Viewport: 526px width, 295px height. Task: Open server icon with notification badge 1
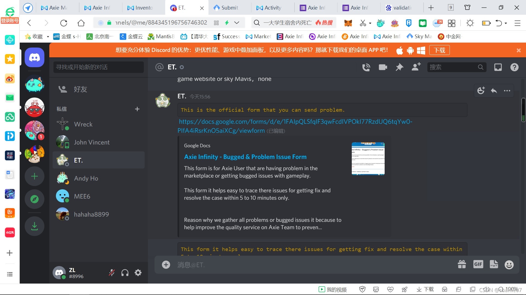pyautogui.click(x=35, y=130)
